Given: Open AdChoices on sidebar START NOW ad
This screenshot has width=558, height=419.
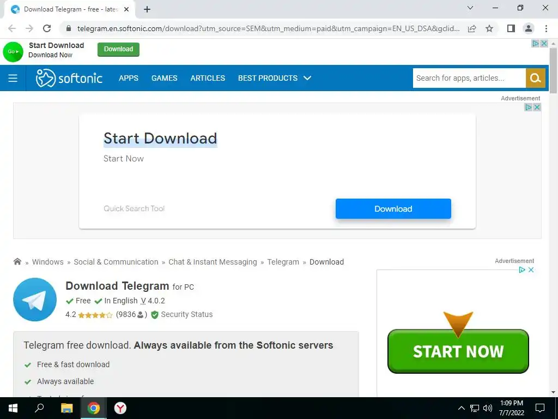Looking at the screenshot, I should click(522, 270).
